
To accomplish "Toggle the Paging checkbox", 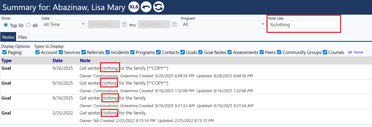I will coord(4,52).
